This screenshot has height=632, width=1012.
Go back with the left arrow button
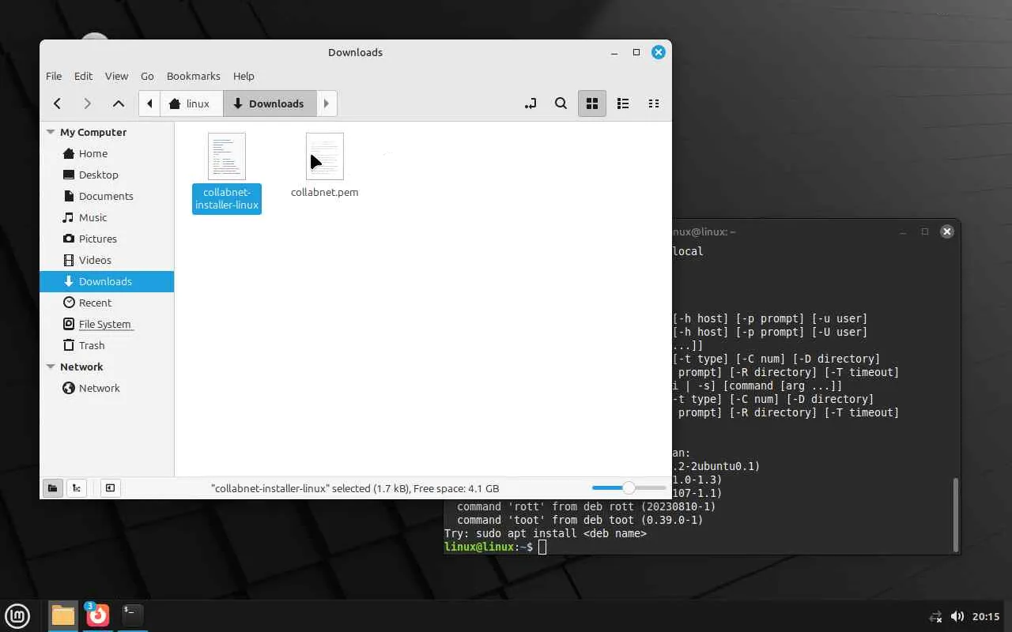click(x=58, y=103)
